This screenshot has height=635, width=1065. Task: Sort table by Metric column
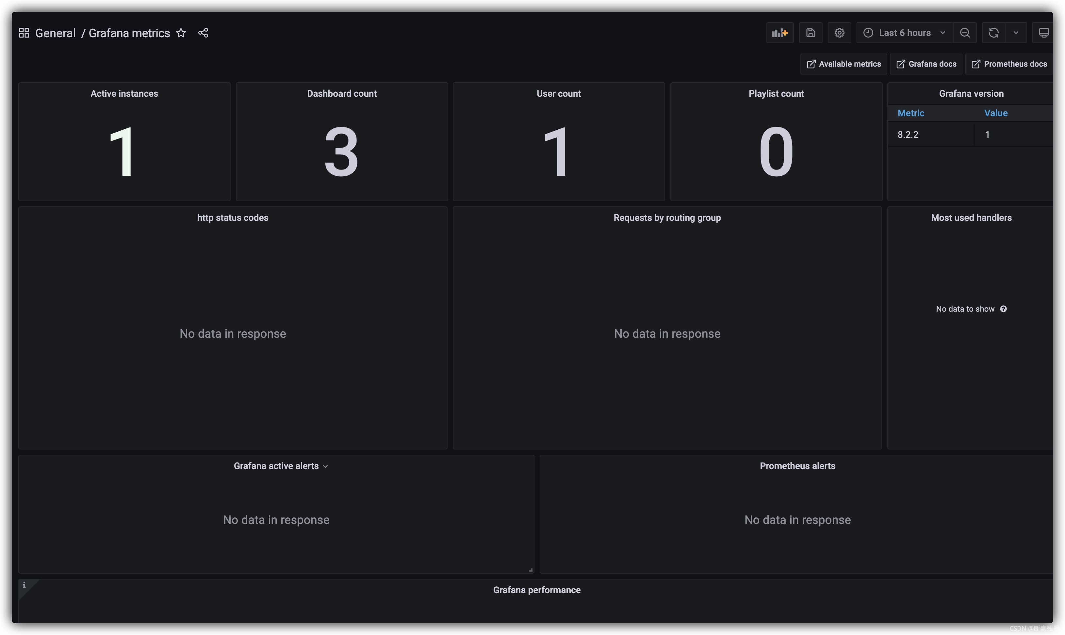coord(911,113)
